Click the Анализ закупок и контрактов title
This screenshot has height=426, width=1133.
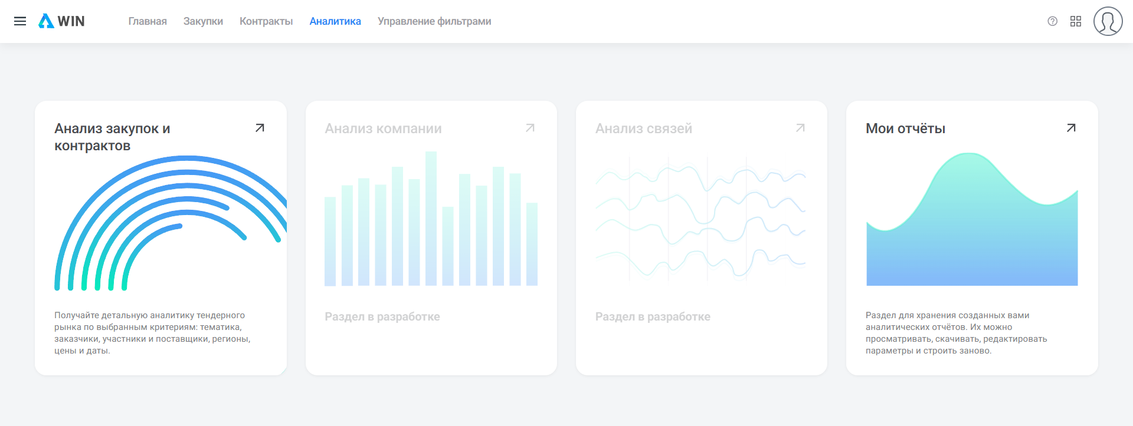[x=112, y=137]
